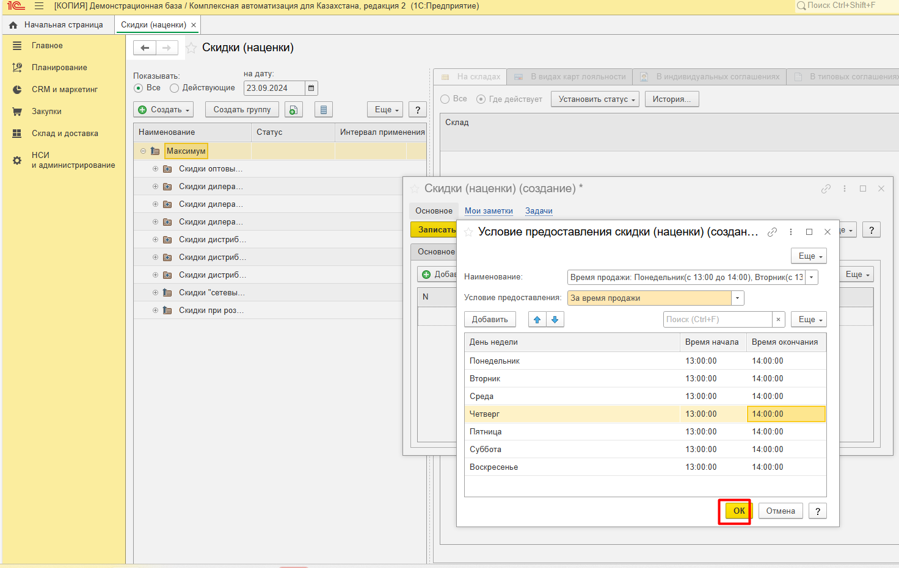
Task: Expand the Наименование field dropdown arrow
Action: [x=811, y=278]
